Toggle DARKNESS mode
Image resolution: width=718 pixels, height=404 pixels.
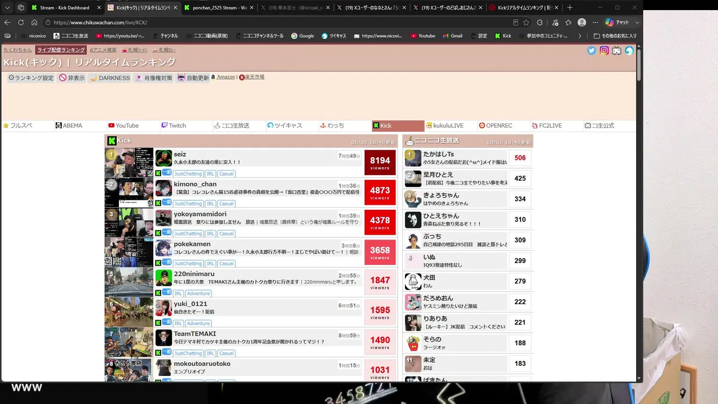(110, 78)
